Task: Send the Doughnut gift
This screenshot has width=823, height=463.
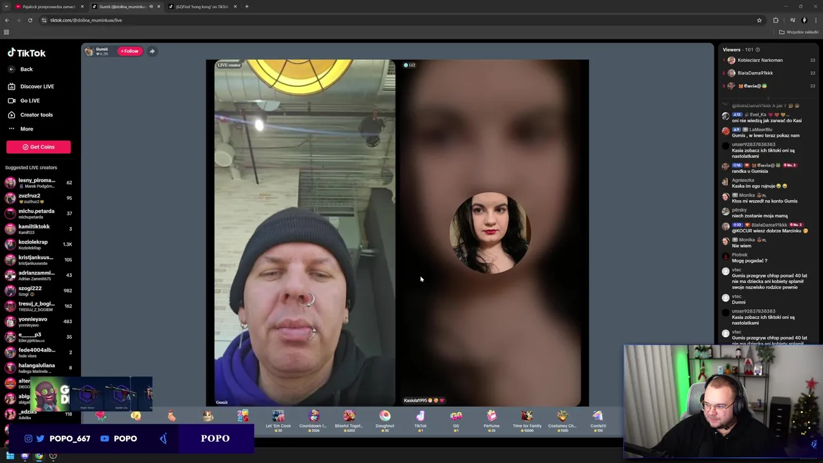Action: tap(384, 421)
